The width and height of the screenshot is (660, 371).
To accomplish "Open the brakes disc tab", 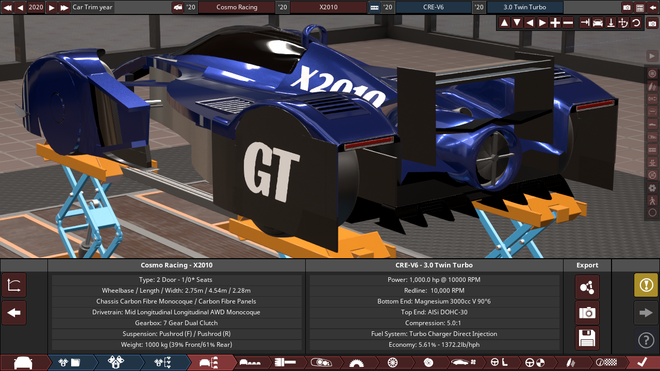I will (x=427, y=363).
